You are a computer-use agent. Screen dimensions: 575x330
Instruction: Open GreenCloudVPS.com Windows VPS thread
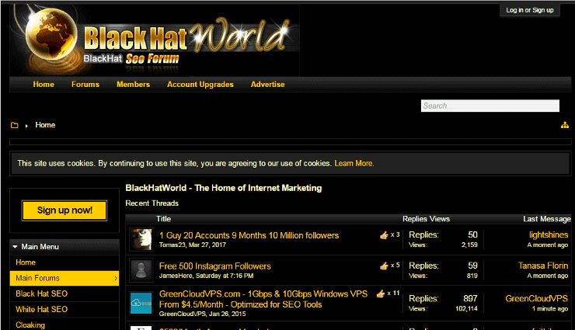click(263, 299)
